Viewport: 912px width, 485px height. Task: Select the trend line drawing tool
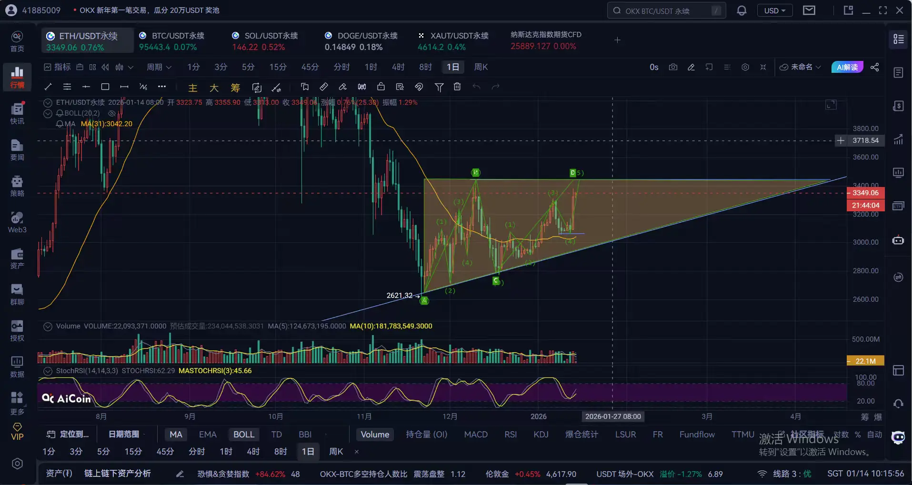pyautogui.click(x=48, y=87)
